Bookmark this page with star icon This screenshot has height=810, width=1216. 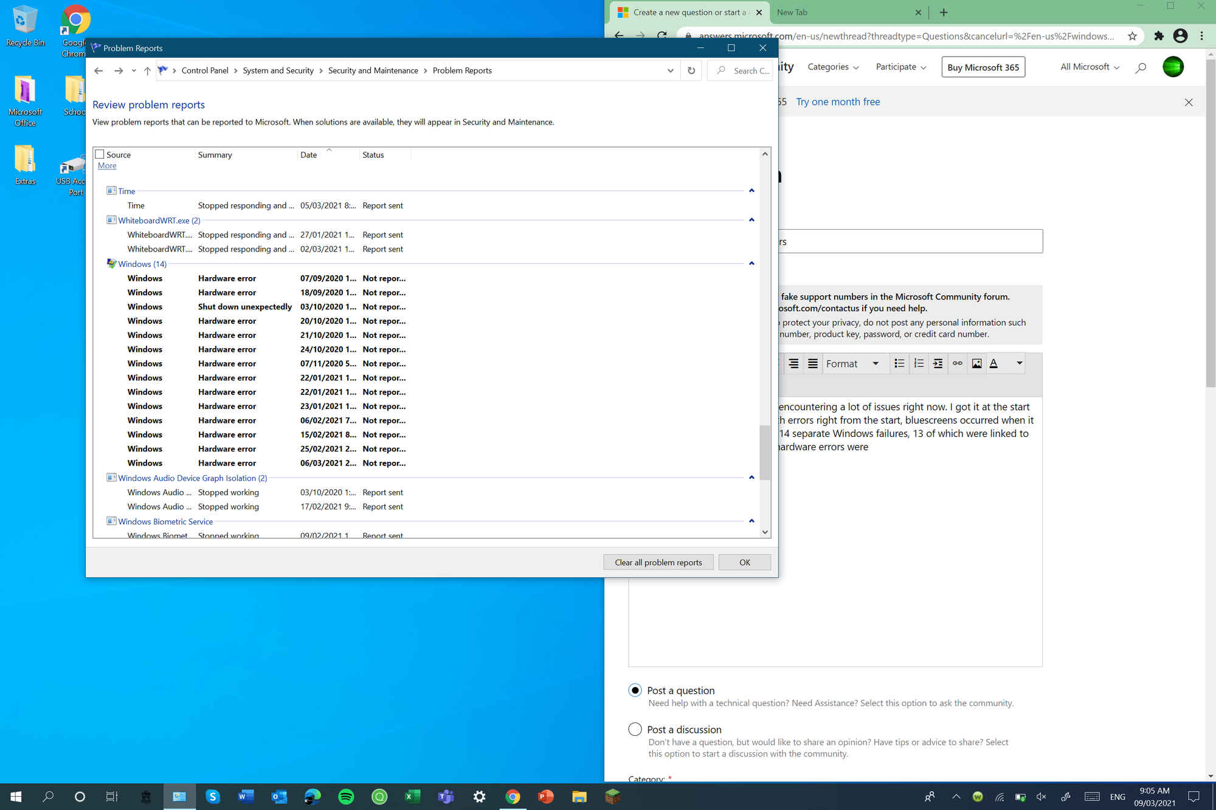[x=1132, y=36]
